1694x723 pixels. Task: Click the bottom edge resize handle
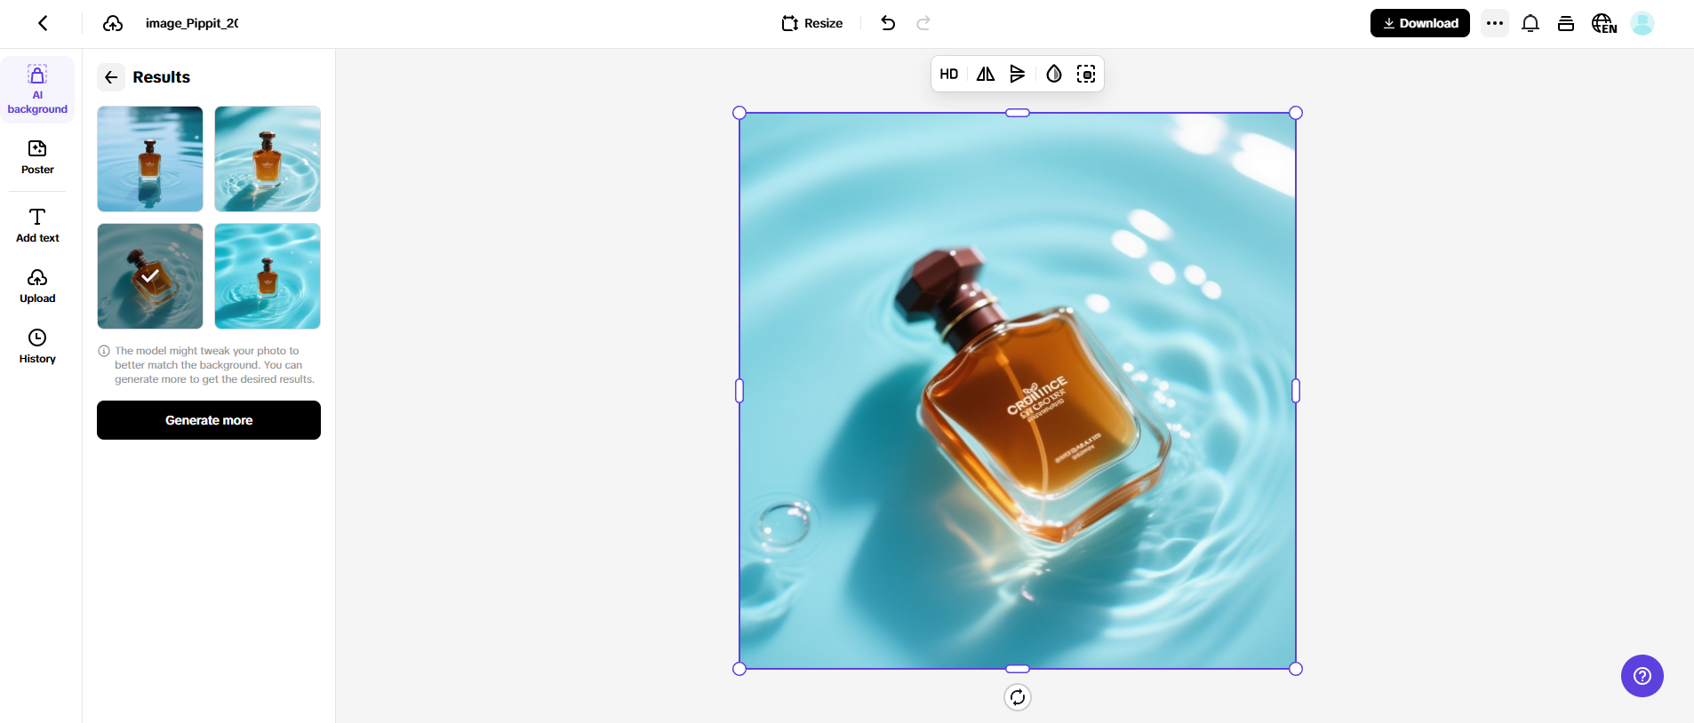click(1018, 669)
